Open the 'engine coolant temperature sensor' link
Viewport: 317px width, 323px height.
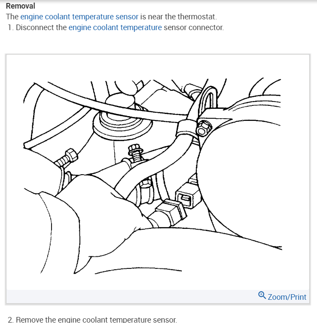pos(79,17)
